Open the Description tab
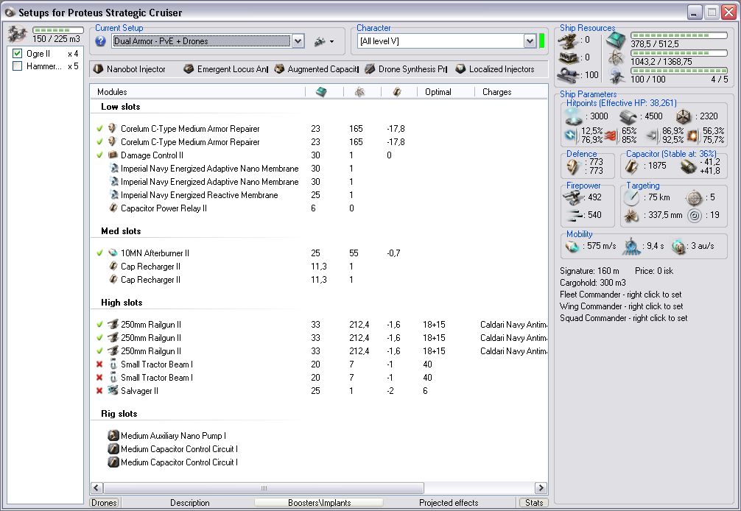This screenshot has width=741, height=511. (x=189, y=502)
